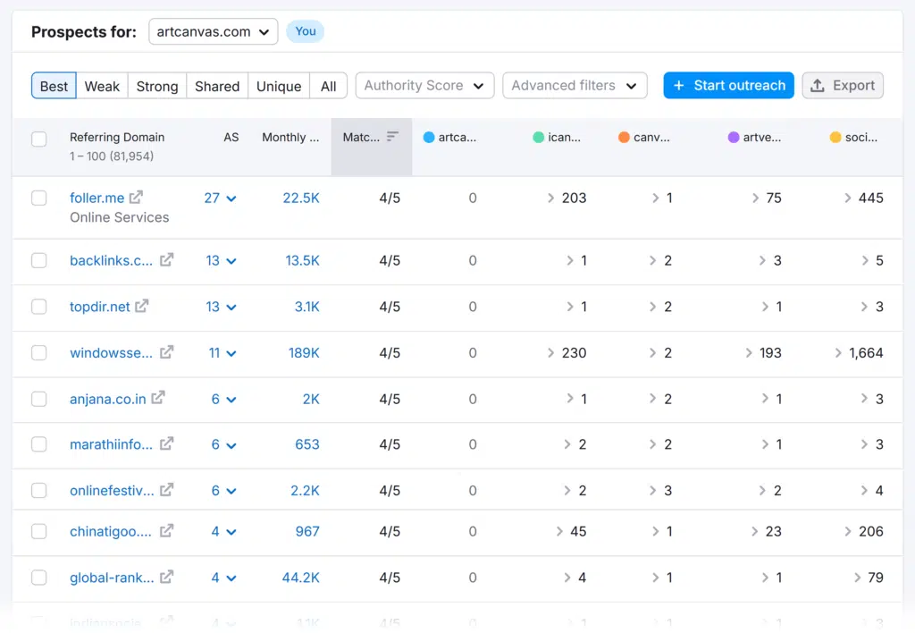This screenshot has width=915, height=633.
Task: Click the sort icon in Matches column
Action: (x=392, y=137)
